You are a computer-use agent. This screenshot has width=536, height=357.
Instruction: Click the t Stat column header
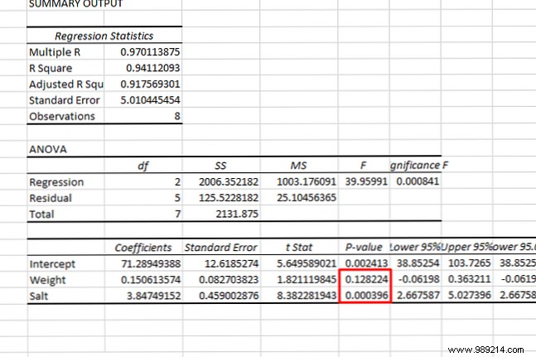[x=299, y=248]
